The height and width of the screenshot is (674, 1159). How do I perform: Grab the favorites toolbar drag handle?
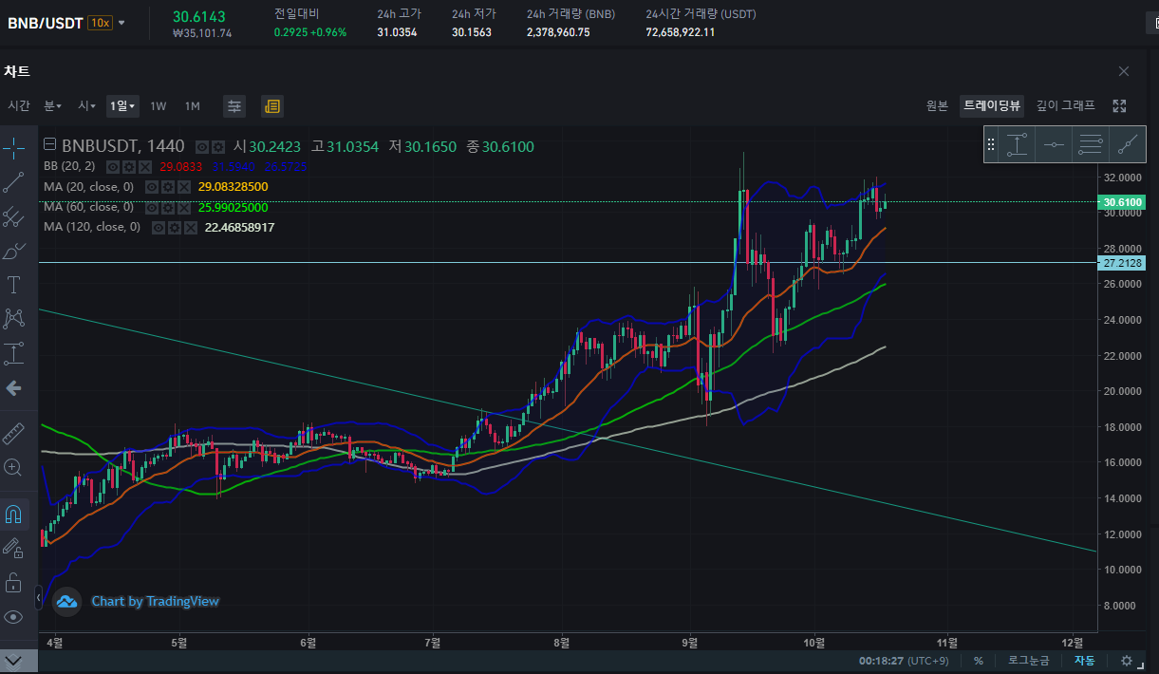[991, 144]
